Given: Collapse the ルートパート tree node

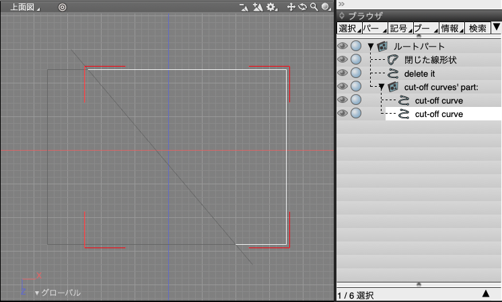Looking at the screenshot, I should tap(370, 46).
